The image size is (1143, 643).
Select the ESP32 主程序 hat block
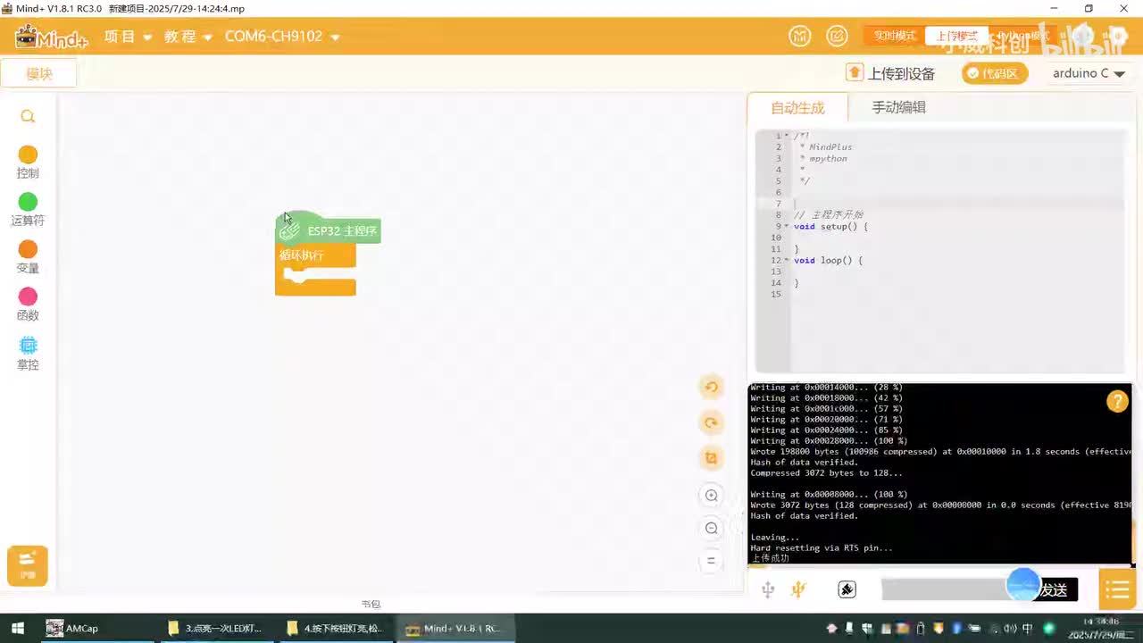328,230
